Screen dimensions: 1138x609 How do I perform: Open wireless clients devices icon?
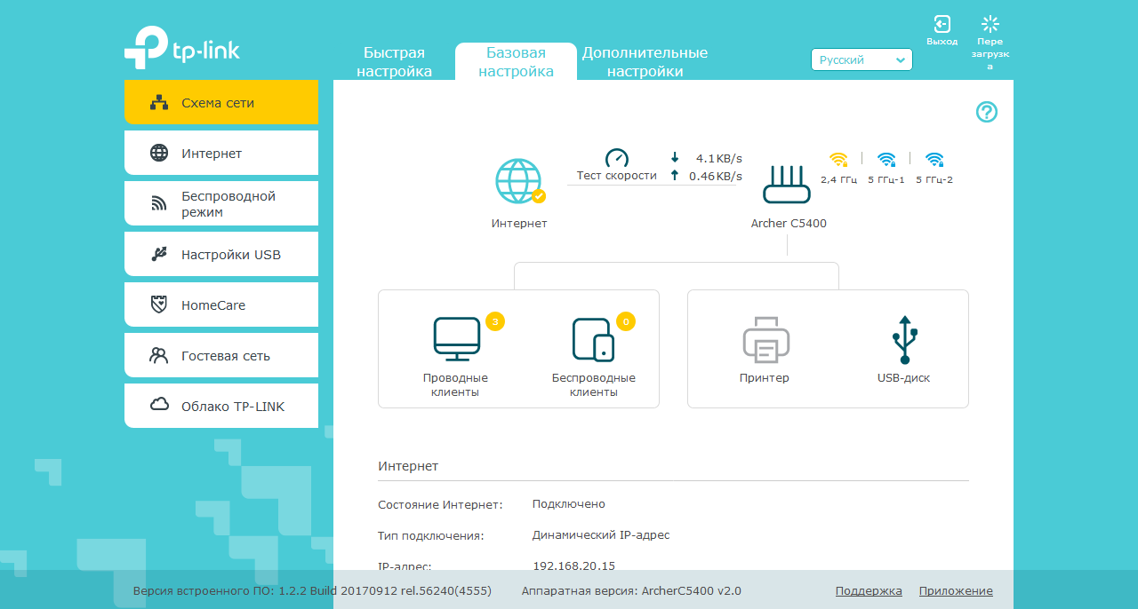click(x=593, y=339)
